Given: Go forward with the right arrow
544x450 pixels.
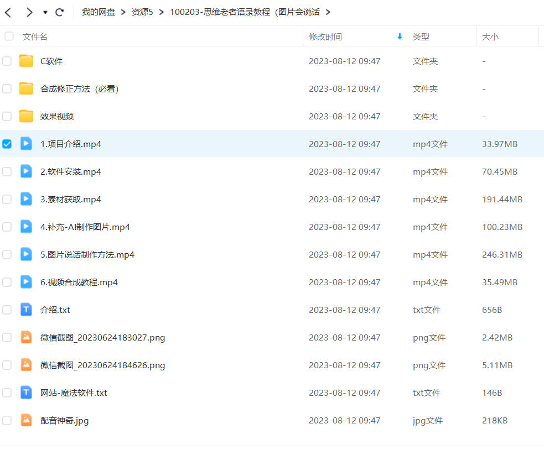Looking at the screenshot, I should (29, 13).
